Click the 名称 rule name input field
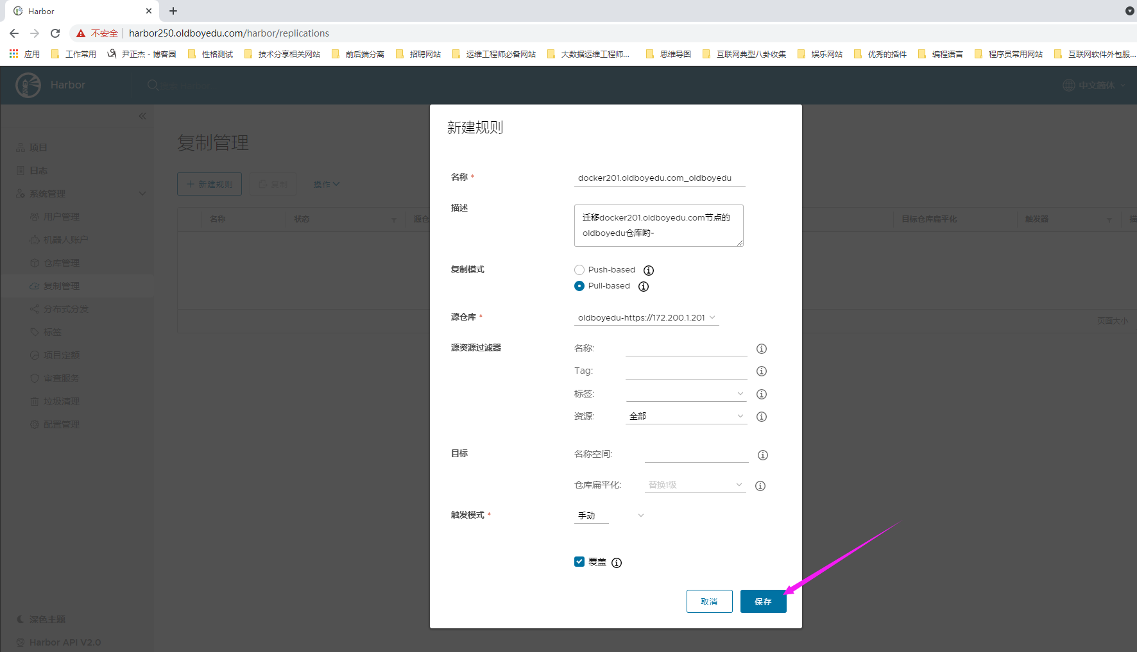Image resolution: width=1137 pixels, height=652 pixels. click(x=660, y=178)
